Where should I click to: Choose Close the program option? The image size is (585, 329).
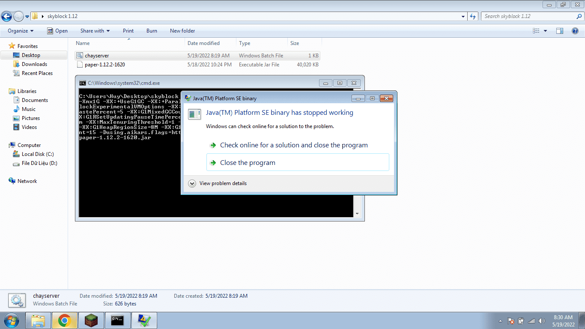tap(298, 163)
